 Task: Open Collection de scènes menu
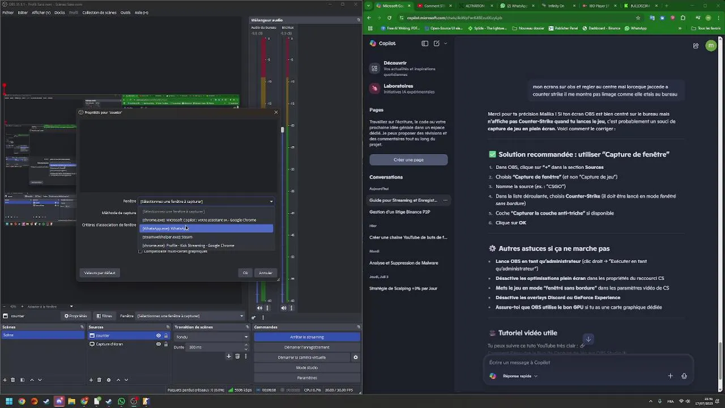coord(99,12)
